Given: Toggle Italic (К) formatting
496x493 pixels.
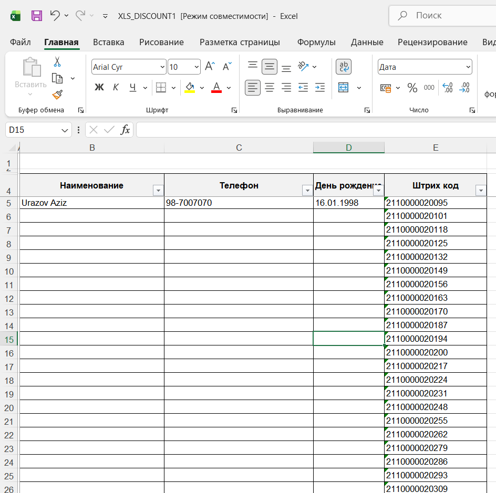Looking at the screenshot, I should pyautogui.click(x=116, y=88).
